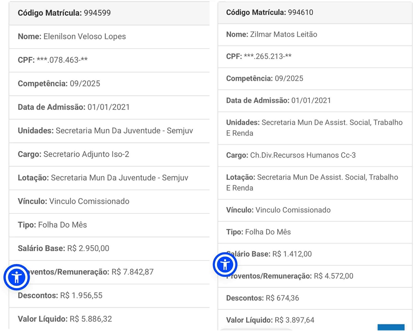The height and width of the screenshot is (331, 419).
Task: Click Salário Base R$ 2.950,00 row
Action: pos(63,248)
